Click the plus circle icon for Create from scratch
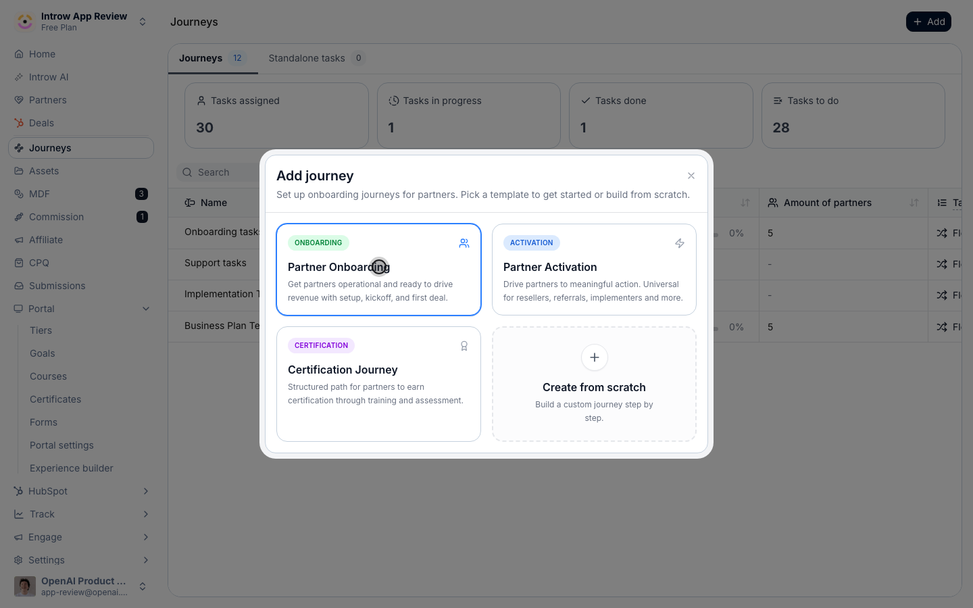Viewport: 973px width, 608px height. pos(595,357)
